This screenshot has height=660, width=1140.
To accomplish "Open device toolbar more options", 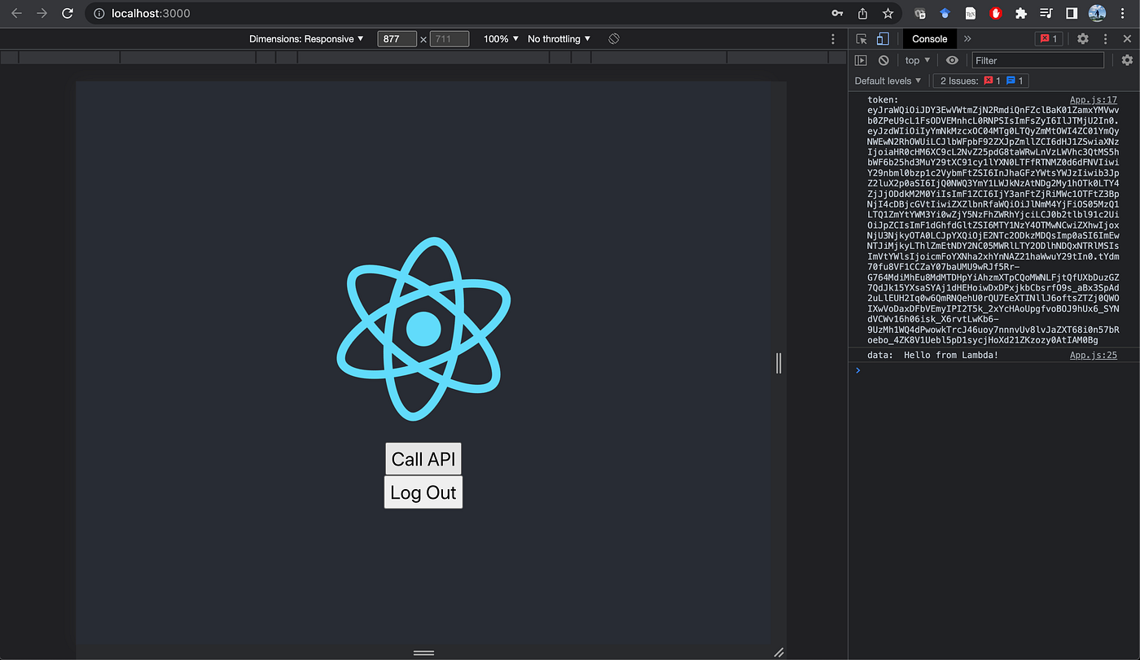I will click(833, 39).
